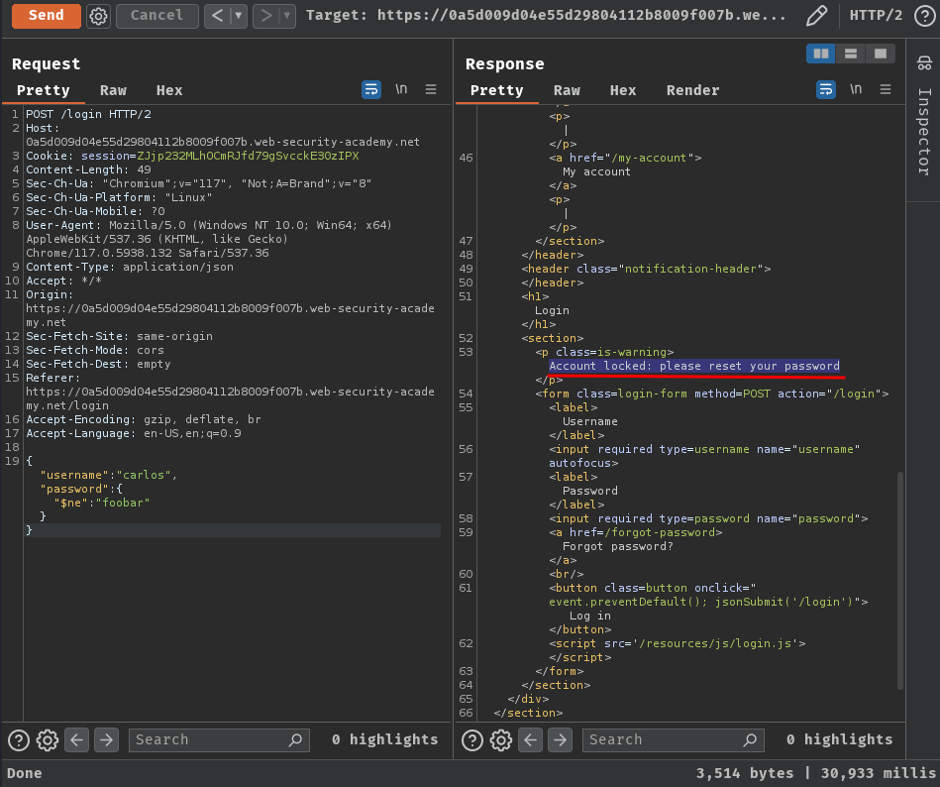Click the Content-Type: application/json header
Image resolution: width=940 pixels, height=787 pixels.
(130, 267)
